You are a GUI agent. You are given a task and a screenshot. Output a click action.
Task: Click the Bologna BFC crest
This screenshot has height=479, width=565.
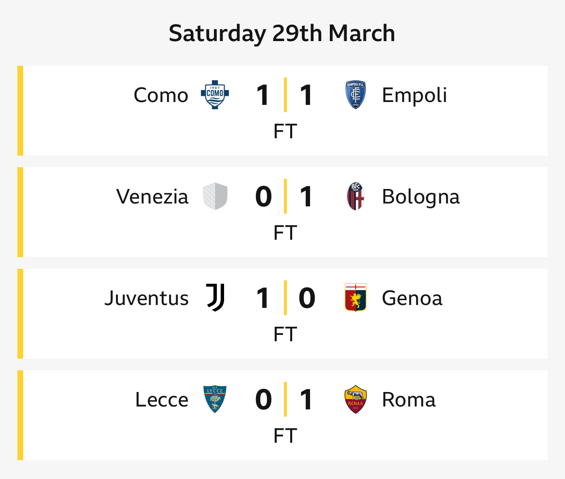(355, 196)
